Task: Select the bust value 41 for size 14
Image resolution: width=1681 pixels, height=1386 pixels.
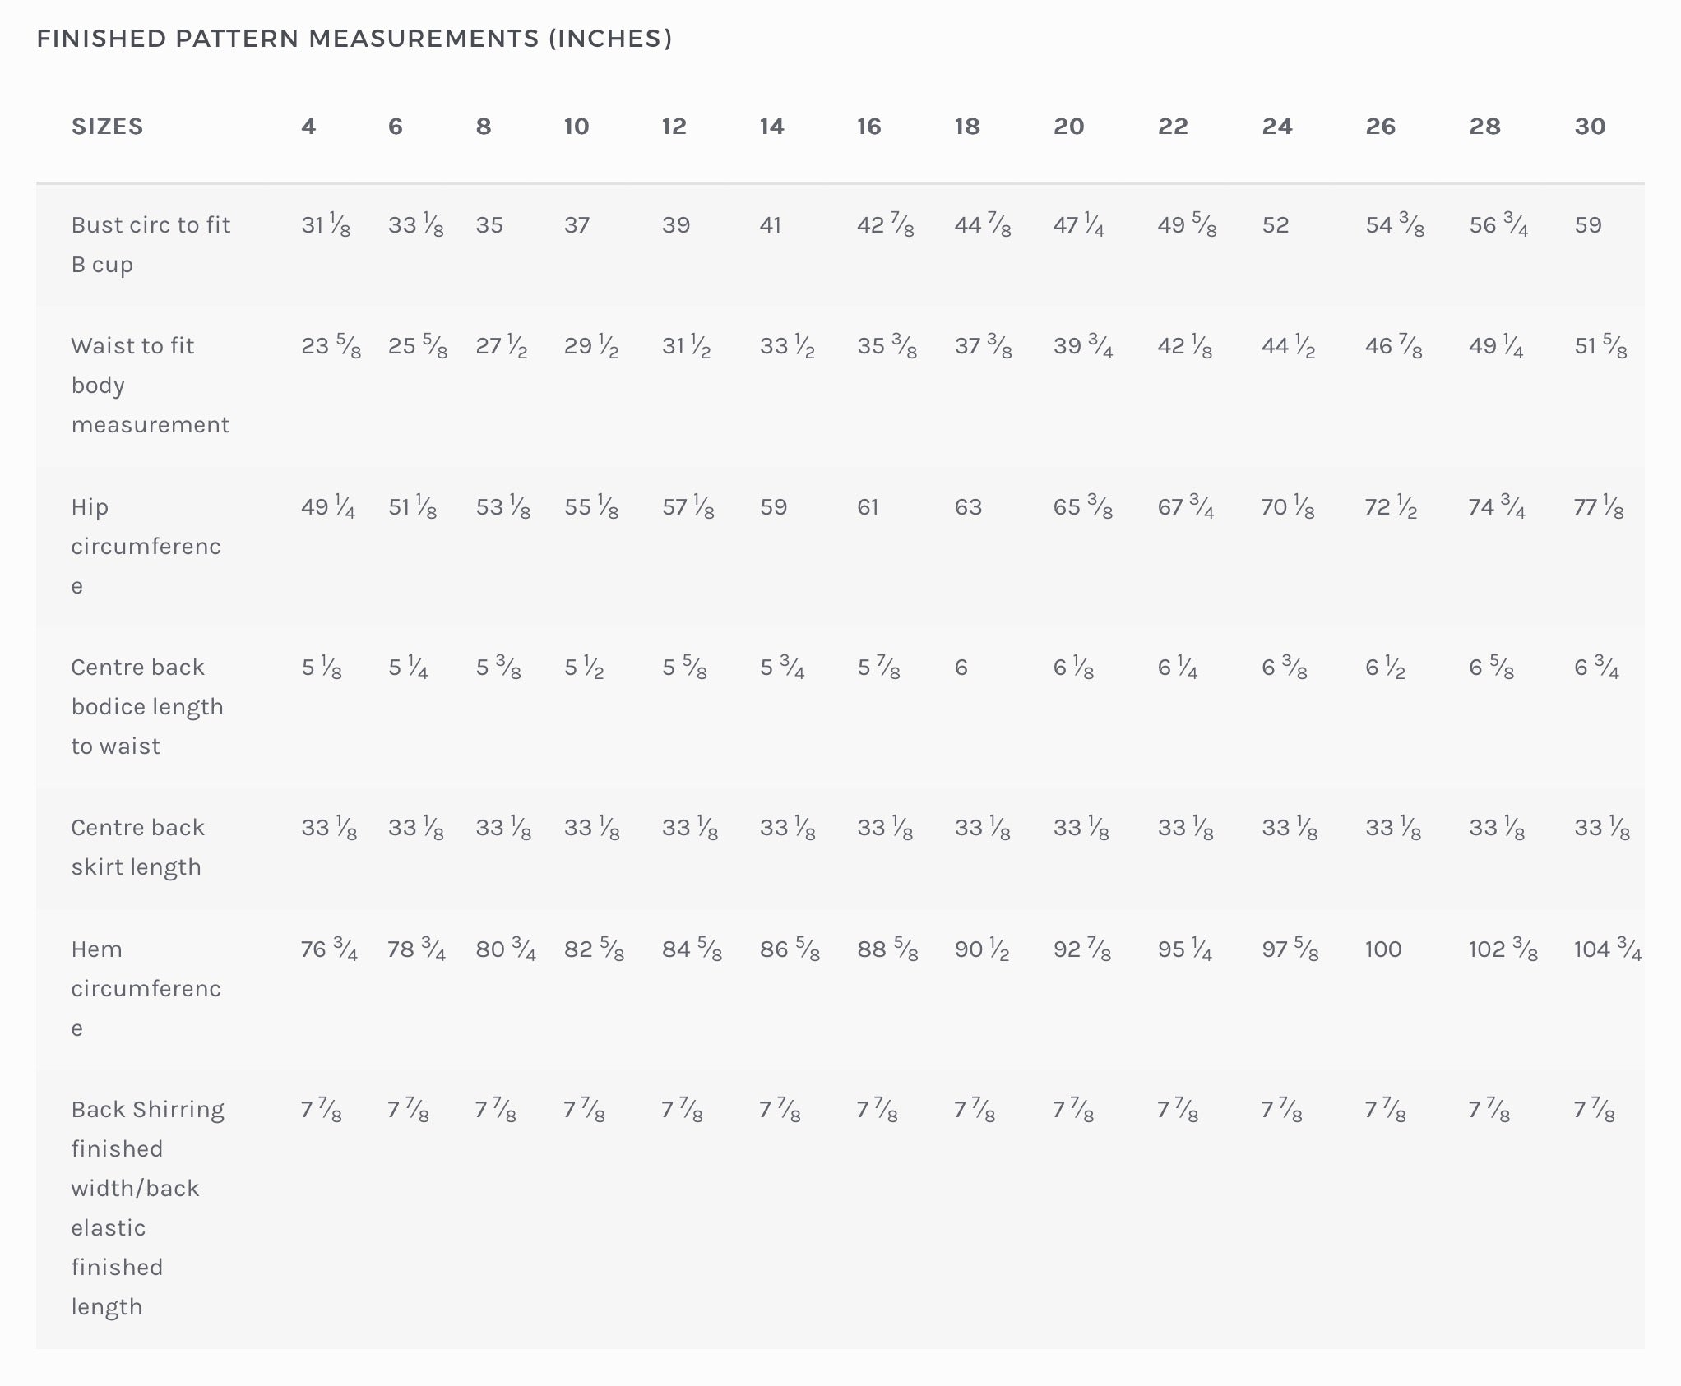Action: (771, 225)
